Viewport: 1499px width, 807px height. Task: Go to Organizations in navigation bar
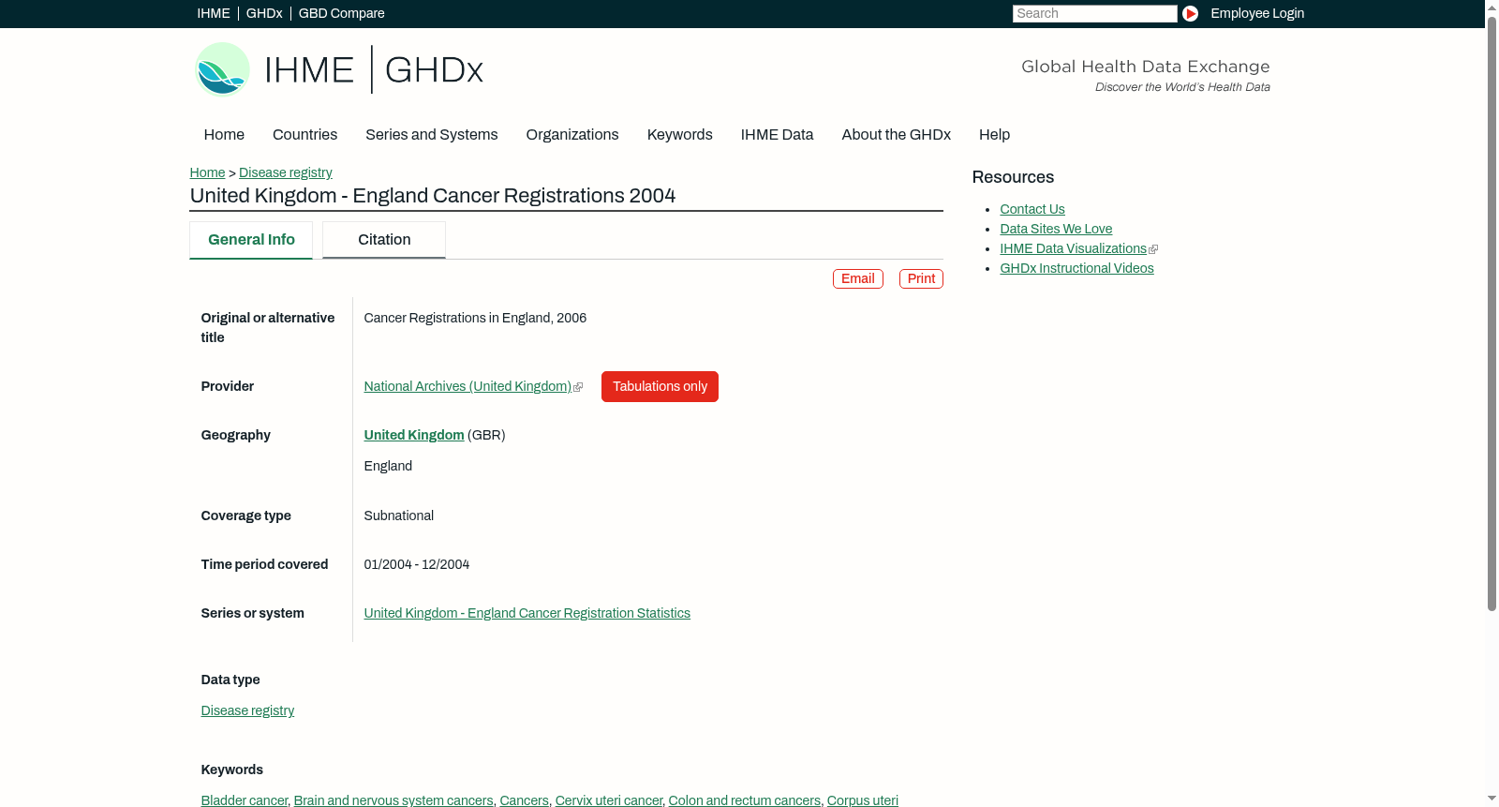click(572, 135)
